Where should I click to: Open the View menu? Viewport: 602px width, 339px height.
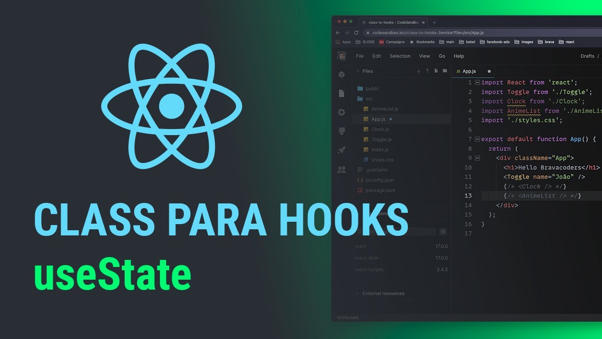pos(424,56)
